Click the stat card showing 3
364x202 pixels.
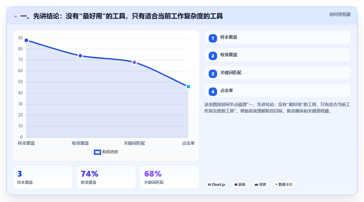[x=43, y=177]
